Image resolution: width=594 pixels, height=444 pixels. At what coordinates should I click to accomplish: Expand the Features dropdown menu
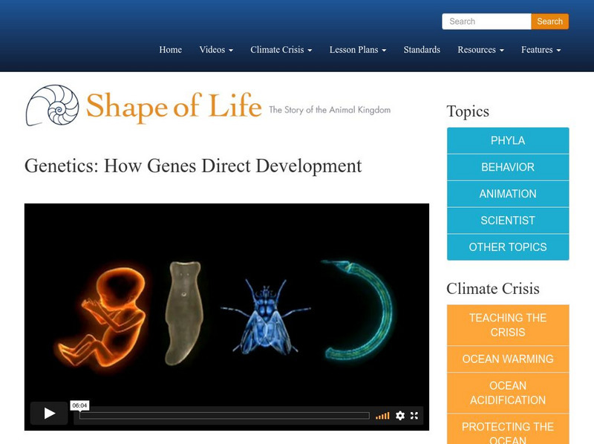541,50
